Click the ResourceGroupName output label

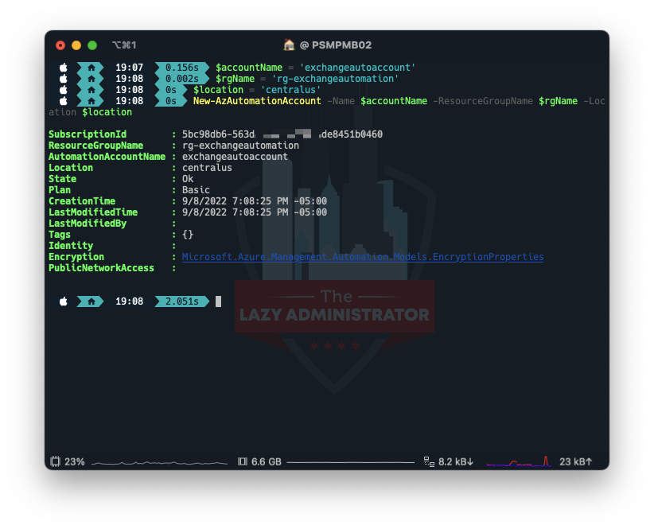pos(96,146)
